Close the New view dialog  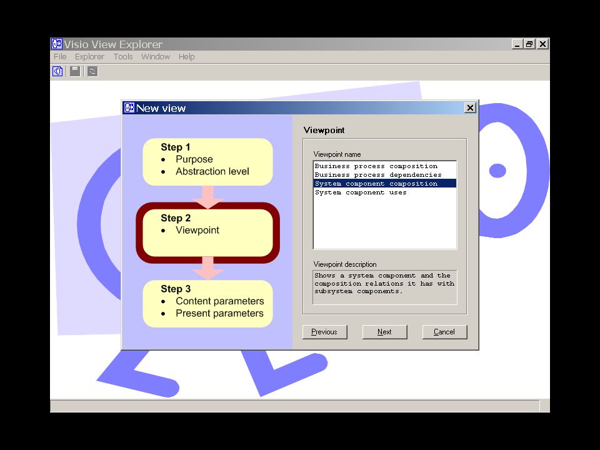(x=470, y=108)
